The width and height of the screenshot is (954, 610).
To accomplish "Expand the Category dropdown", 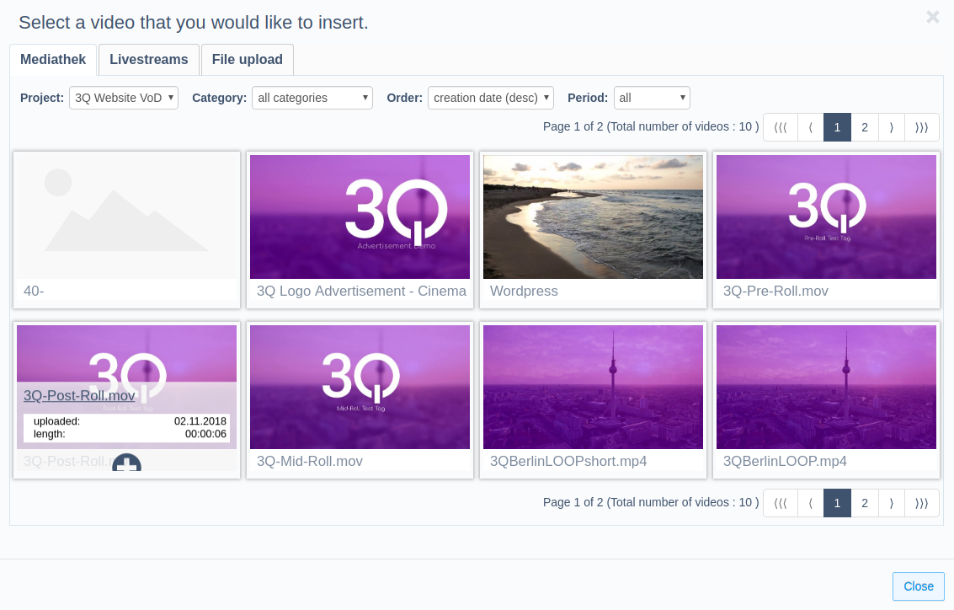I will click(312, 98).
